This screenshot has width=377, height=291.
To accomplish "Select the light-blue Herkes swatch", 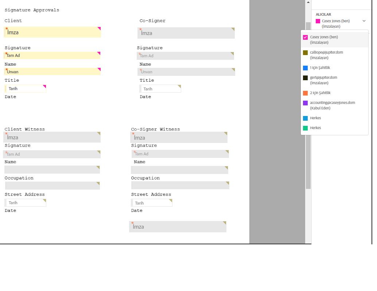I will click(x=305, y=118).
